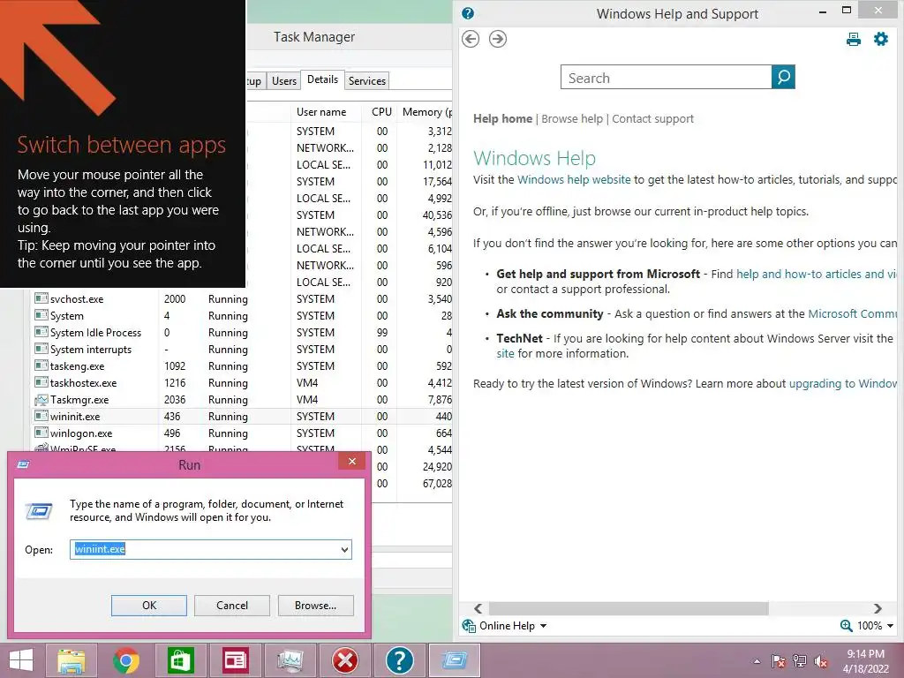This screenshot has width=904, height=678.
Task: Open File Explorer from the taskbar
Action: coord(71,660)
